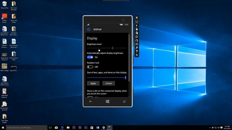Select the Documents Shortcut desktop icon
The height and width of the screenshot is (130, 232).
pyautogui.click(x=4, y=106)
